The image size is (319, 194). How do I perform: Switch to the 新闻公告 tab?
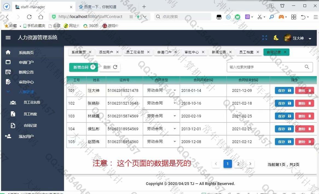219,52
